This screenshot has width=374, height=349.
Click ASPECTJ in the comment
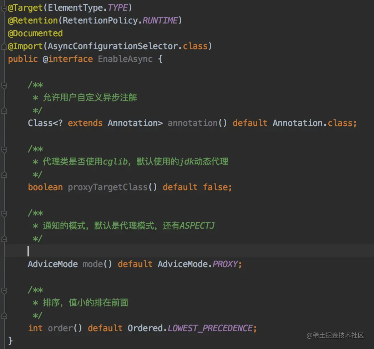point(197,226)
